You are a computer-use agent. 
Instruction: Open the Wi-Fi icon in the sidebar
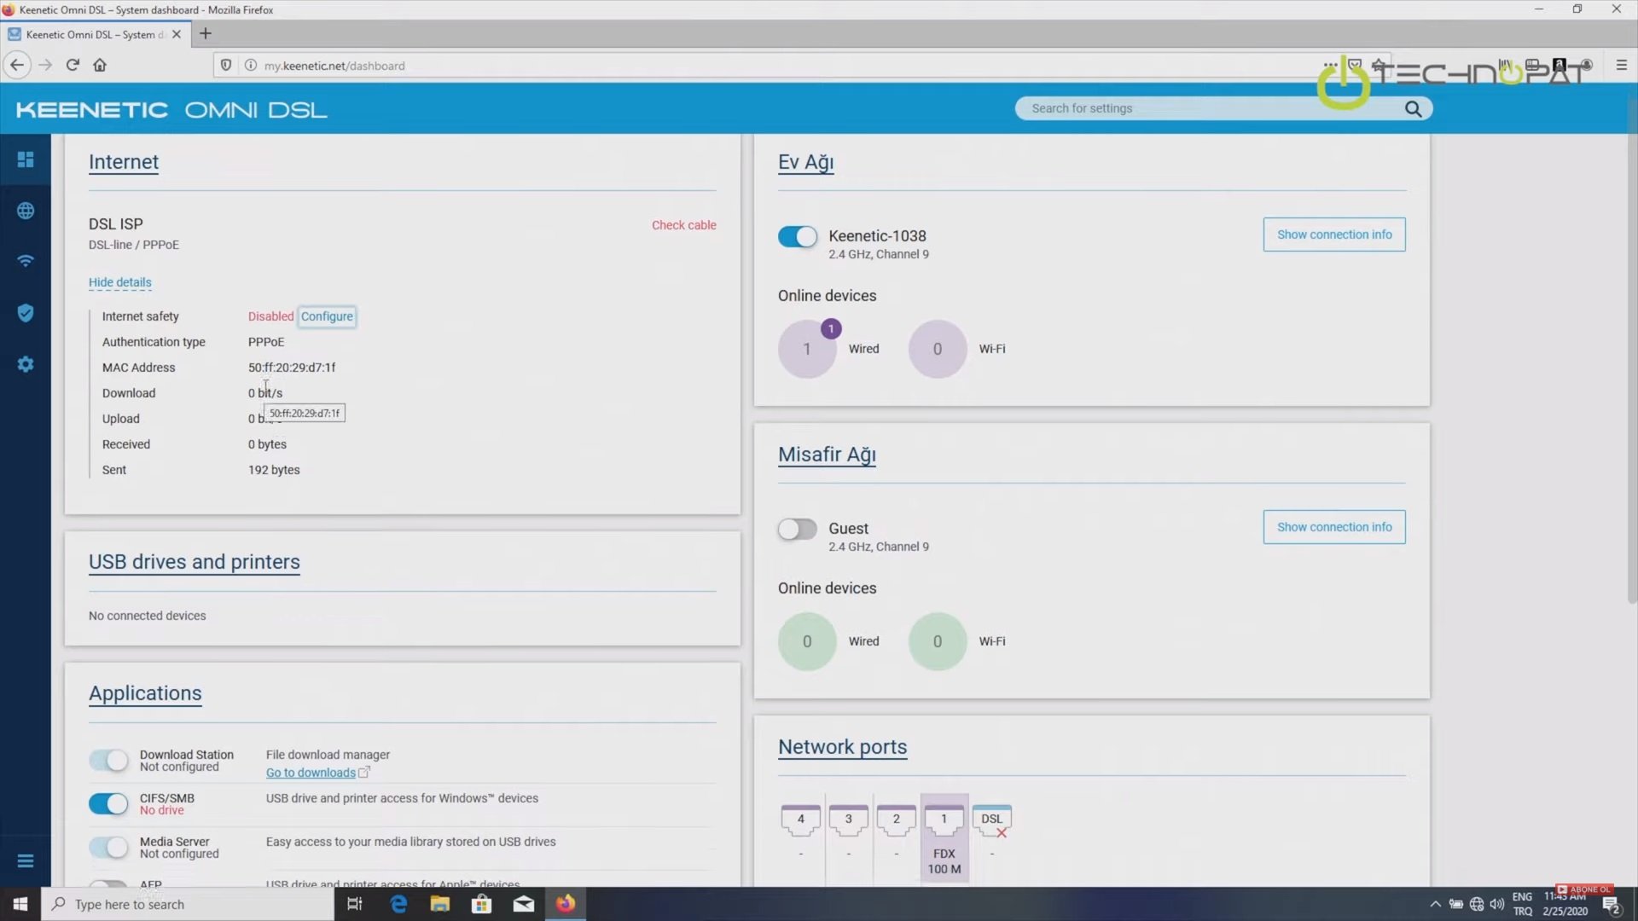pyautogui.click(x=26, y=261)
